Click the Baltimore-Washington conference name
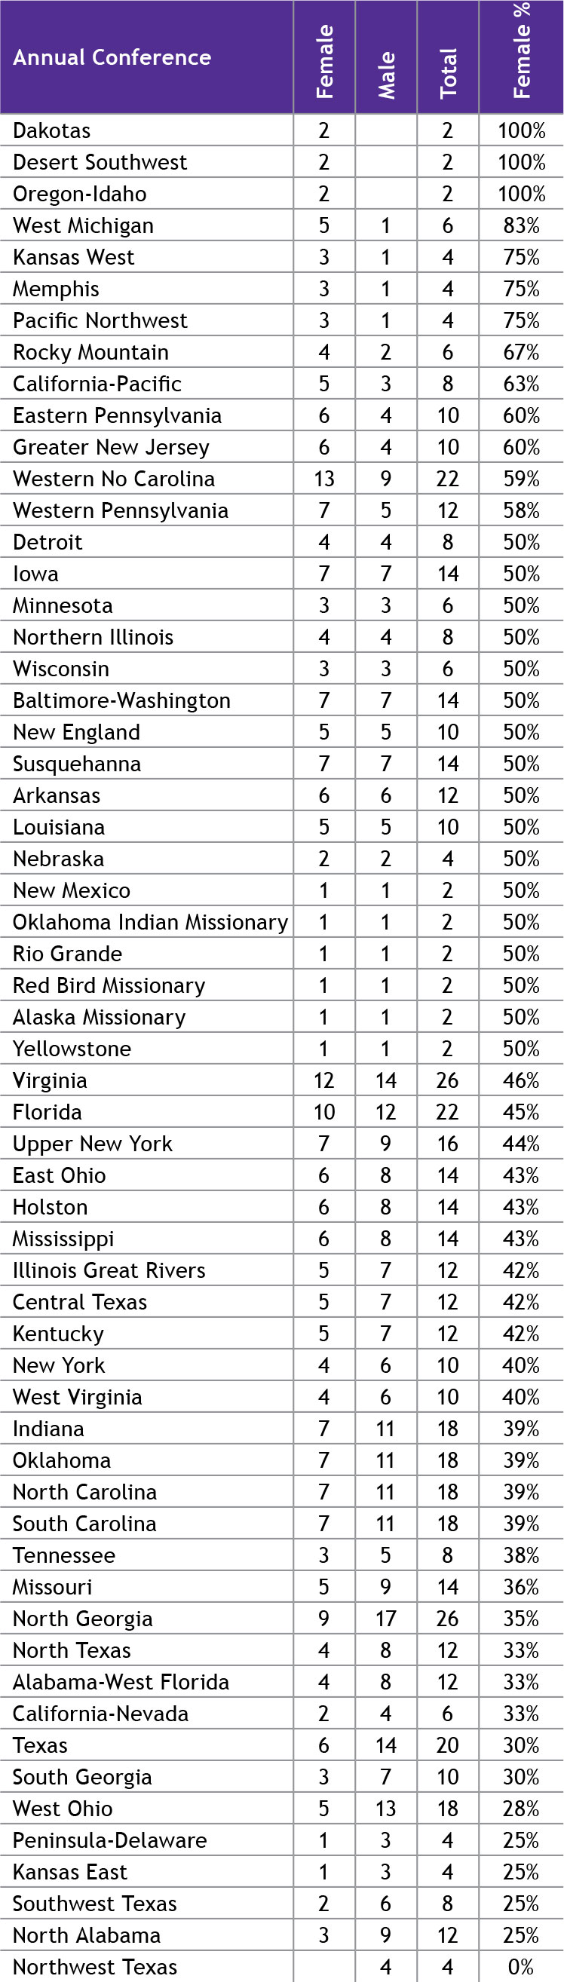Viewport: 564px width, 1982px height. pos(121,700)
